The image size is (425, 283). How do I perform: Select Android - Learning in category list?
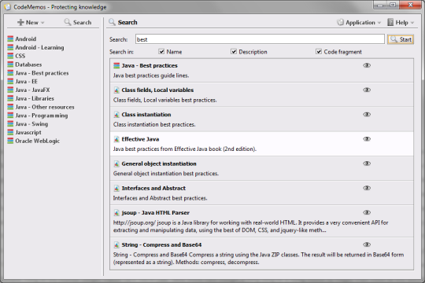click(x=39, y=47)
